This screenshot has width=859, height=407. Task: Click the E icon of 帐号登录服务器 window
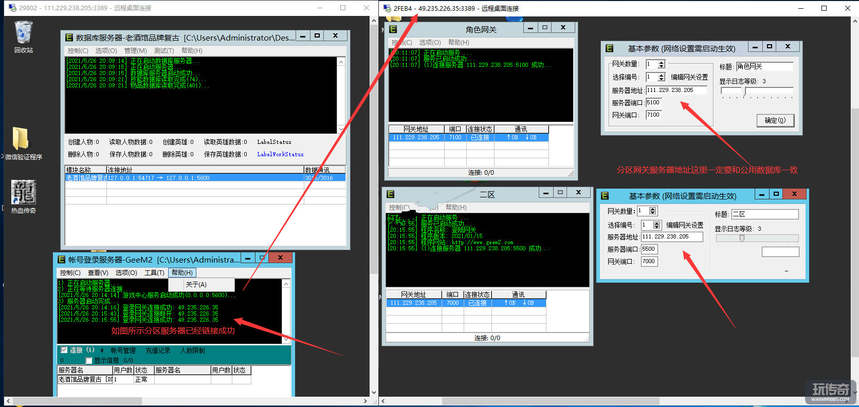pos(61,260)
